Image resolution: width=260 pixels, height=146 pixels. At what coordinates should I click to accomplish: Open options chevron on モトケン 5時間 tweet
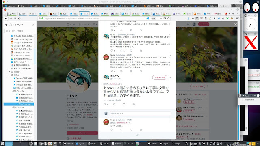coord(170,35)
